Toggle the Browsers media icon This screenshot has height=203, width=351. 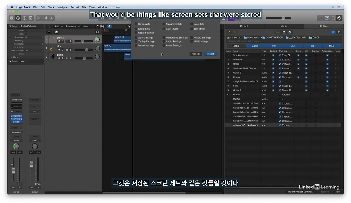(339, 18)
